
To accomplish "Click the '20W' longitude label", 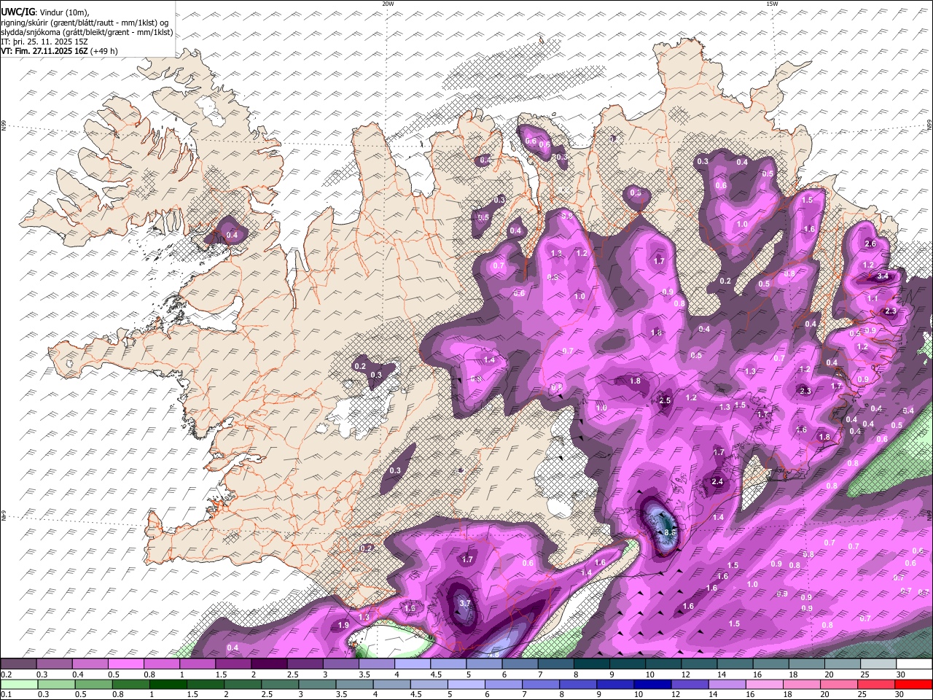I will pyautogui.click(x=388, y=4).
